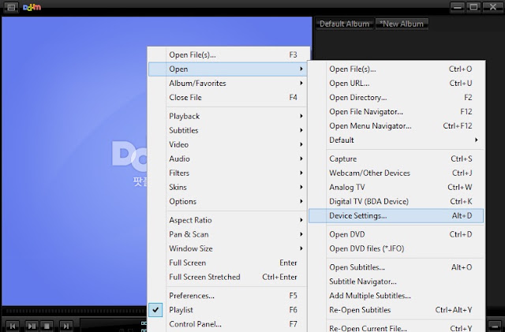Click the small button at bottom-right corner
The height and width of the screenshot is (332, 505).
tap(495, 325)
